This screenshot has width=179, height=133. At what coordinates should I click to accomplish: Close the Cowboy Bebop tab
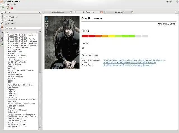[x=71, y=12]
